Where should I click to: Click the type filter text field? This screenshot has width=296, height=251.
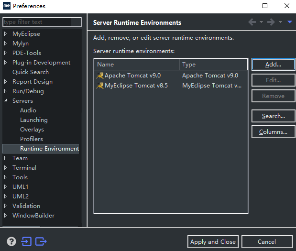(x=42, y=22)
